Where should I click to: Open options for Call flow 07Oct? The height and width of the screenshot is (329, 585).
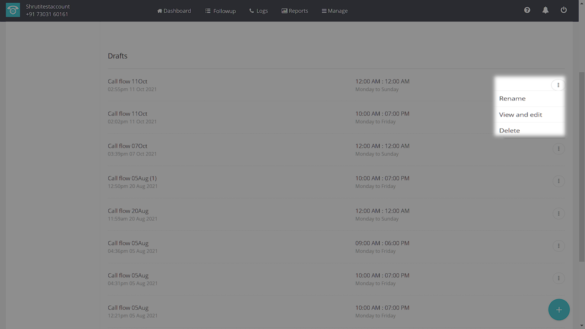point(558,149)
